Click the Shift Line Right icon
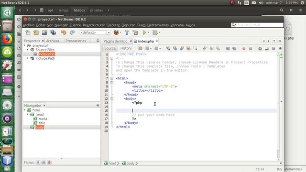The width and height of the screenshot is (306, 172). pyautogui.click(x=234, y=48)
